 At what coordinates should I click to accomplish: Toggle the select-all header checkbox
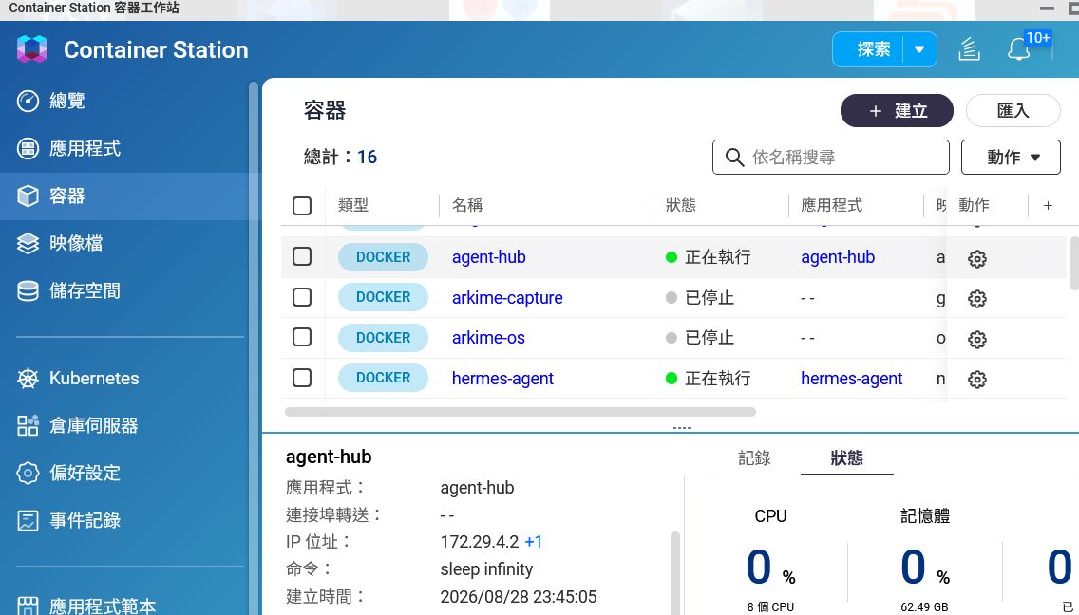(x=302, y=206)
